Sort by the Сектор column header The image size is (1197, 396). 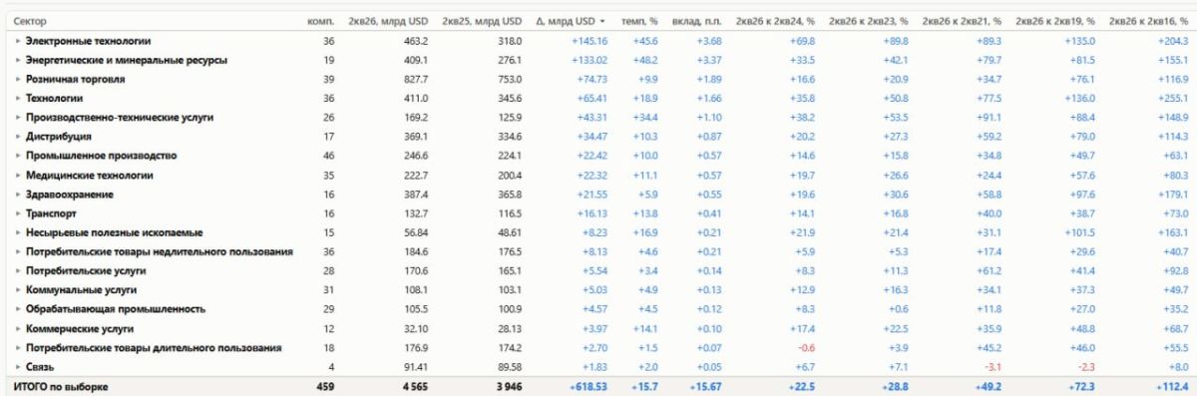pos(30,21)
